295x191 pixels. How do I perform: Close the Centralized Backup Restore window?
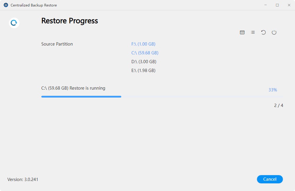pos(288,5)
